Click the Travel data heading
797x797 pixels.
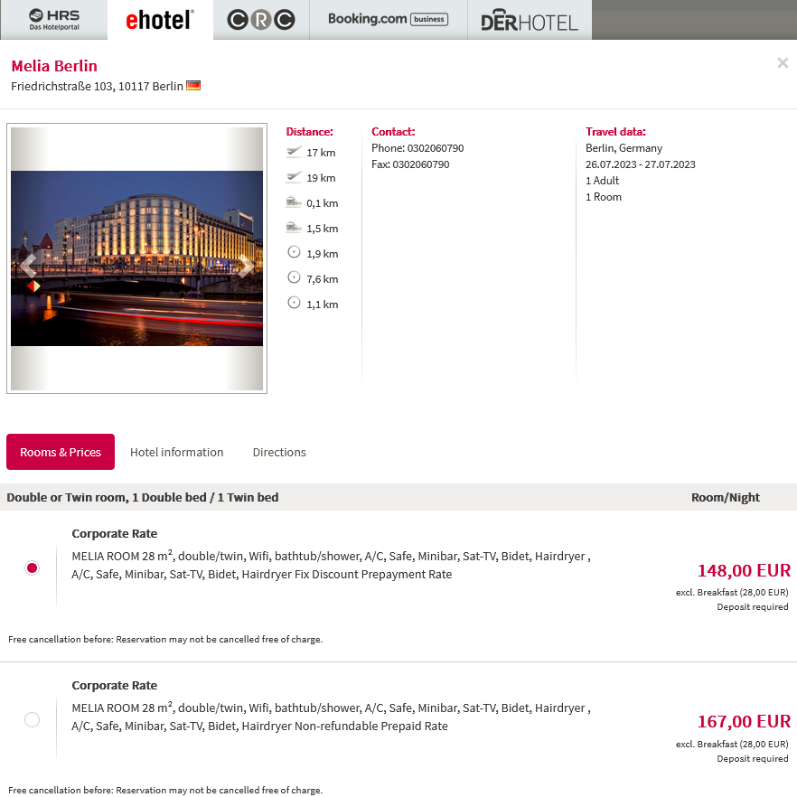tap(615, 132)
